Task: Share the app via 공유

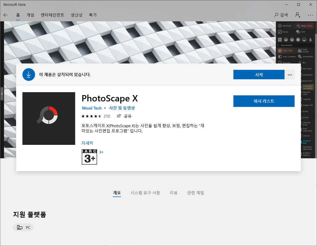Action: (124, 116)
